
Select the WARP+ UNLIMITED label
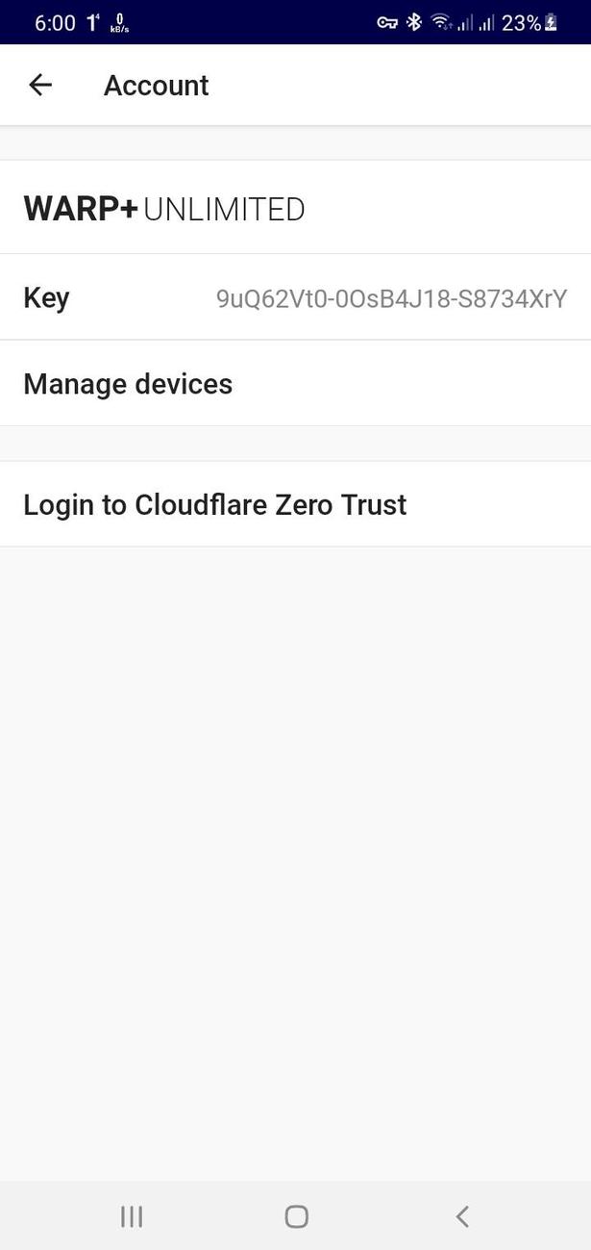163,208
